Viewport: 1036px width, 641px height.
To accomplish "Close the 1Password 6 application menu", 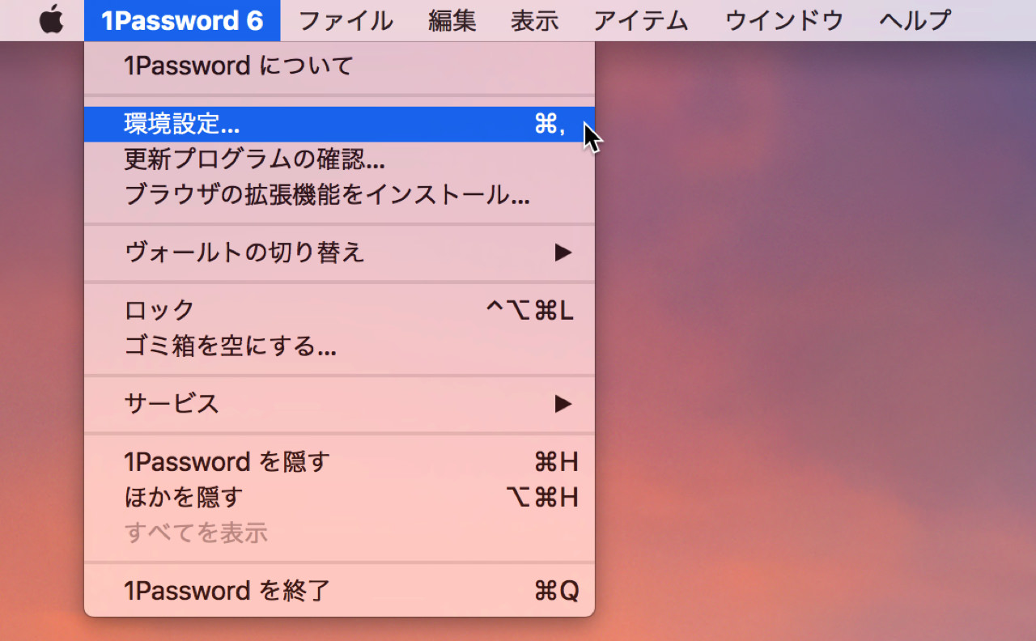I will pos(182,20).
